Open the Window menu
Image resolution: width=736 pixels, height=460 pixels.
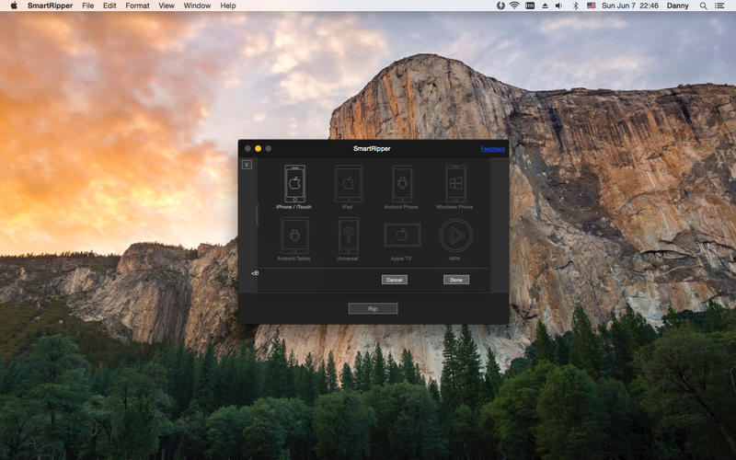click(x=197, y=6)
